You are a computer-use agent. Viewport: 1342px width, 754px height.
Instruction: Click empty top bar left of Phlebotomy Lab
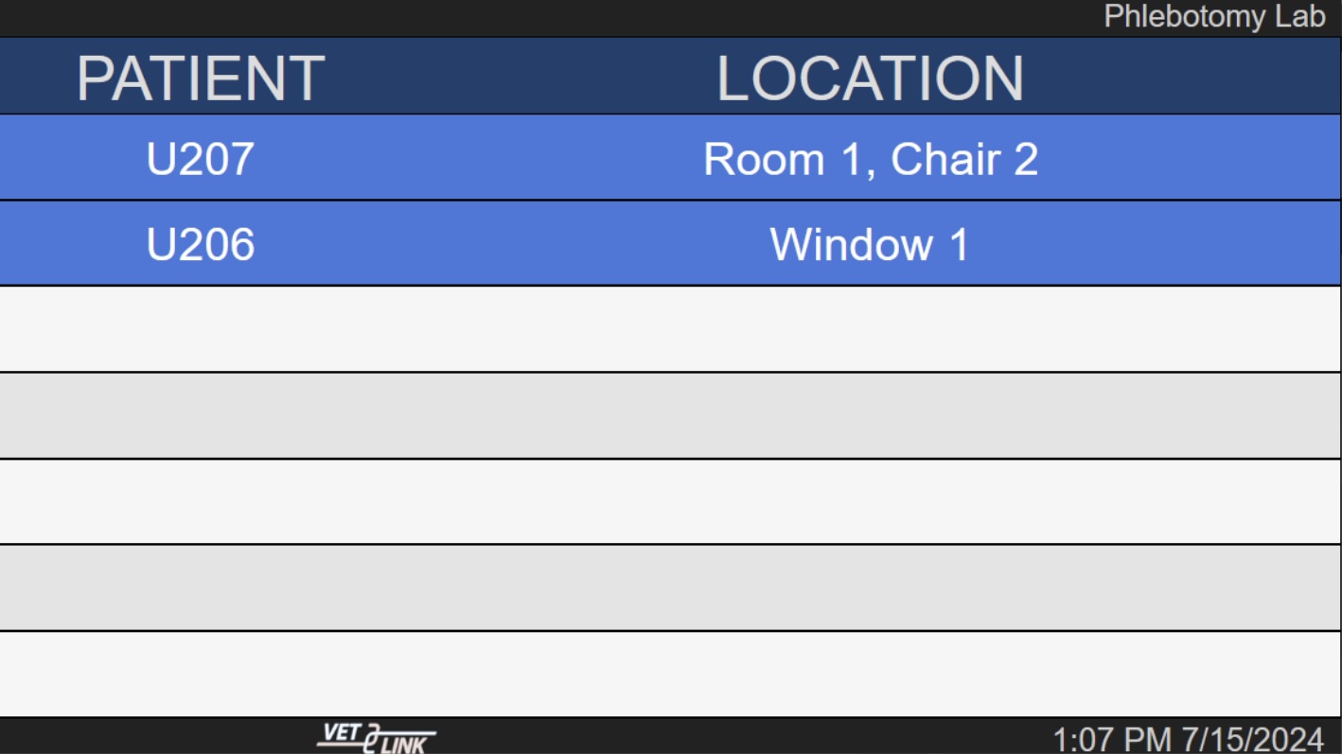pyautogui.click(x=549, y=17)
